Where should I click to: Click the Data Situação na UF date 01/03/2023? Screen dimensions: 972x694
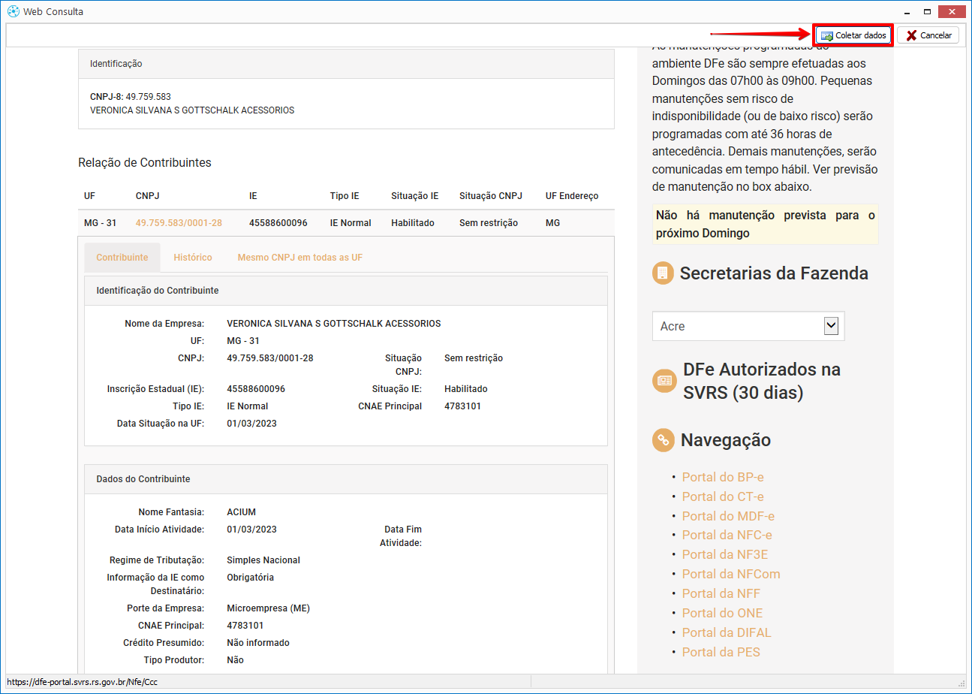[x=252, y=424]
